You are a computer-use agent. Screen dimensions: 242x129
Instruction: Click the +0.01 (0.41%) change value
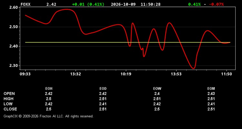(88, 4)
